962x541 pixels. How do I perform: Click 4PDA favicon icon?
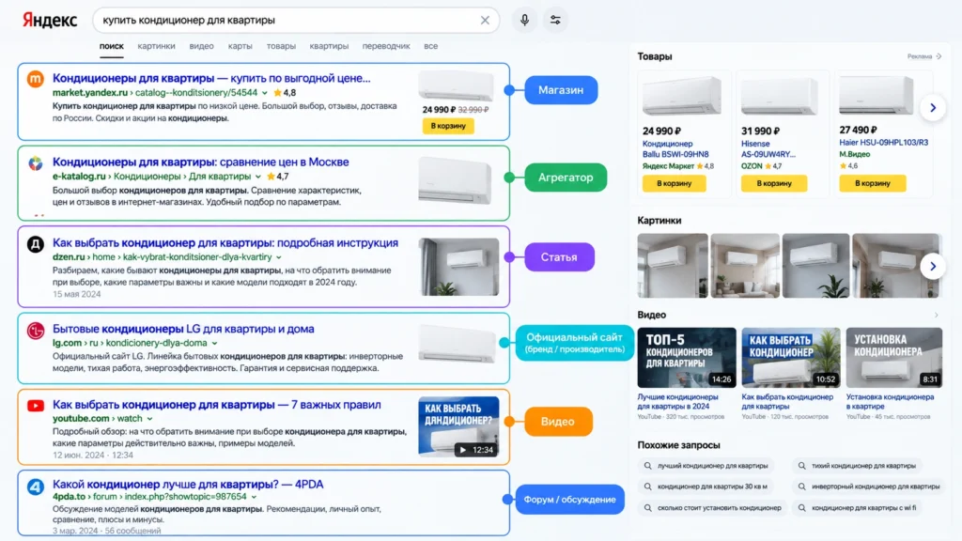point(36,487)
